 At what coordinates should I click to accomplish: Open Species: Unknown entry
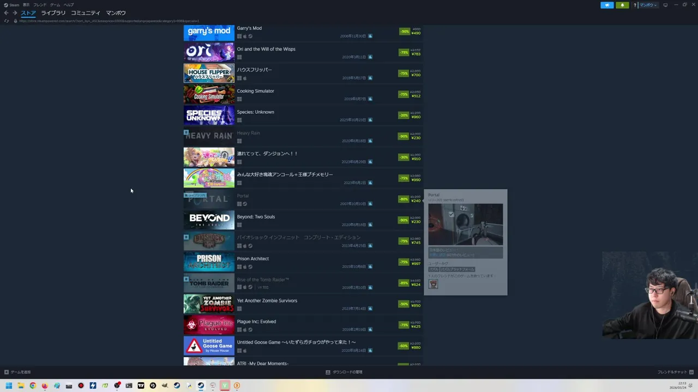tap(303, 115)
